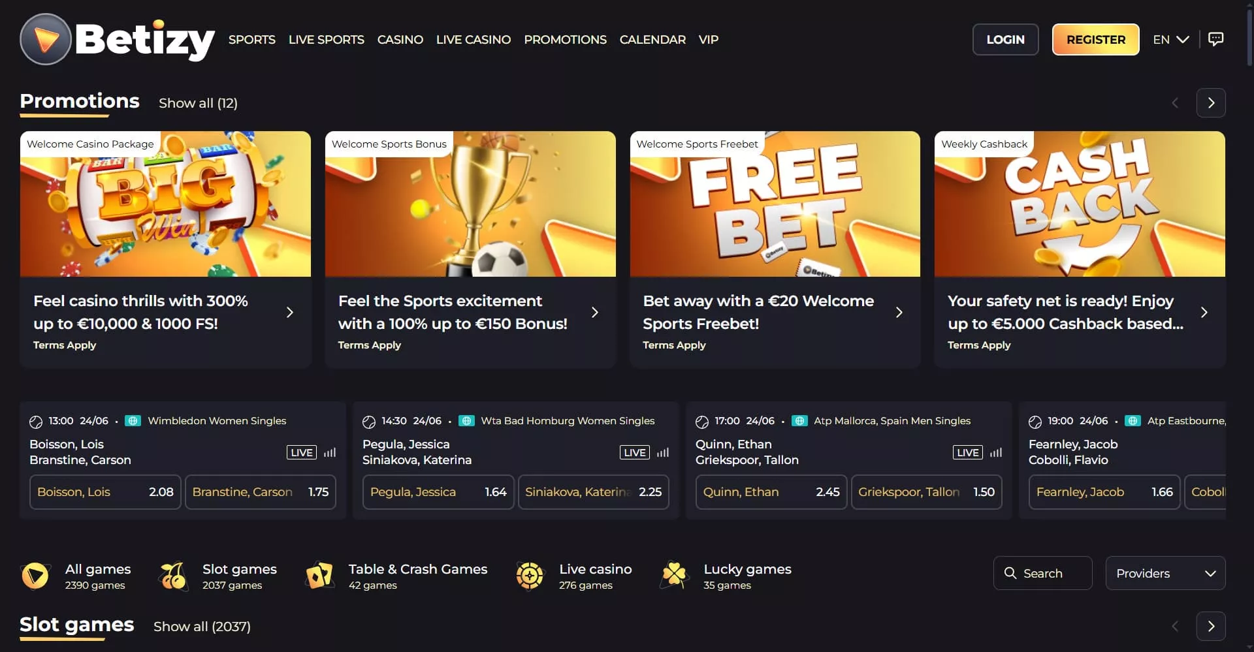1254x652 pixels.
Task: Click next arrow in Promotions carousel
Action: 1211,102
